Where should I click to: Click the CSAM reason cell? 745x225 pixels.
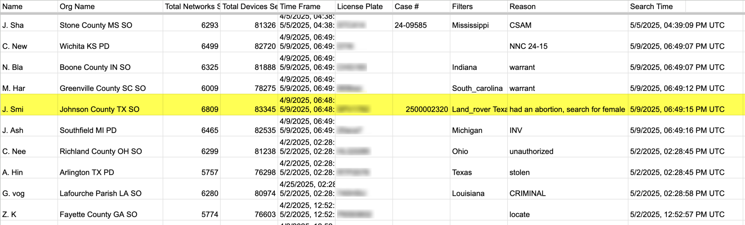click(x=567, y=23)
